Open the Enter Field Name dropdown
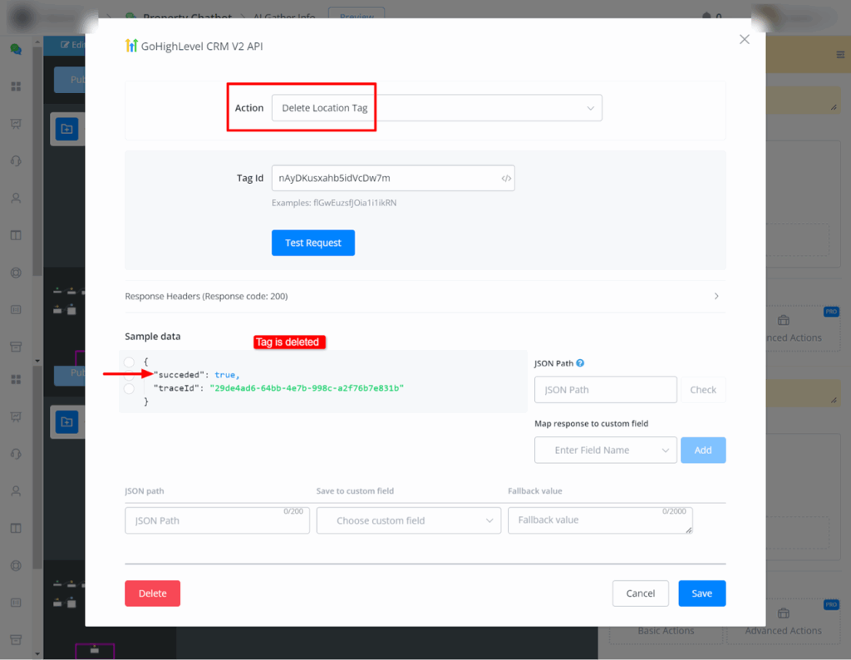Viewport: 851px width, 660px height. coord(605,451)
